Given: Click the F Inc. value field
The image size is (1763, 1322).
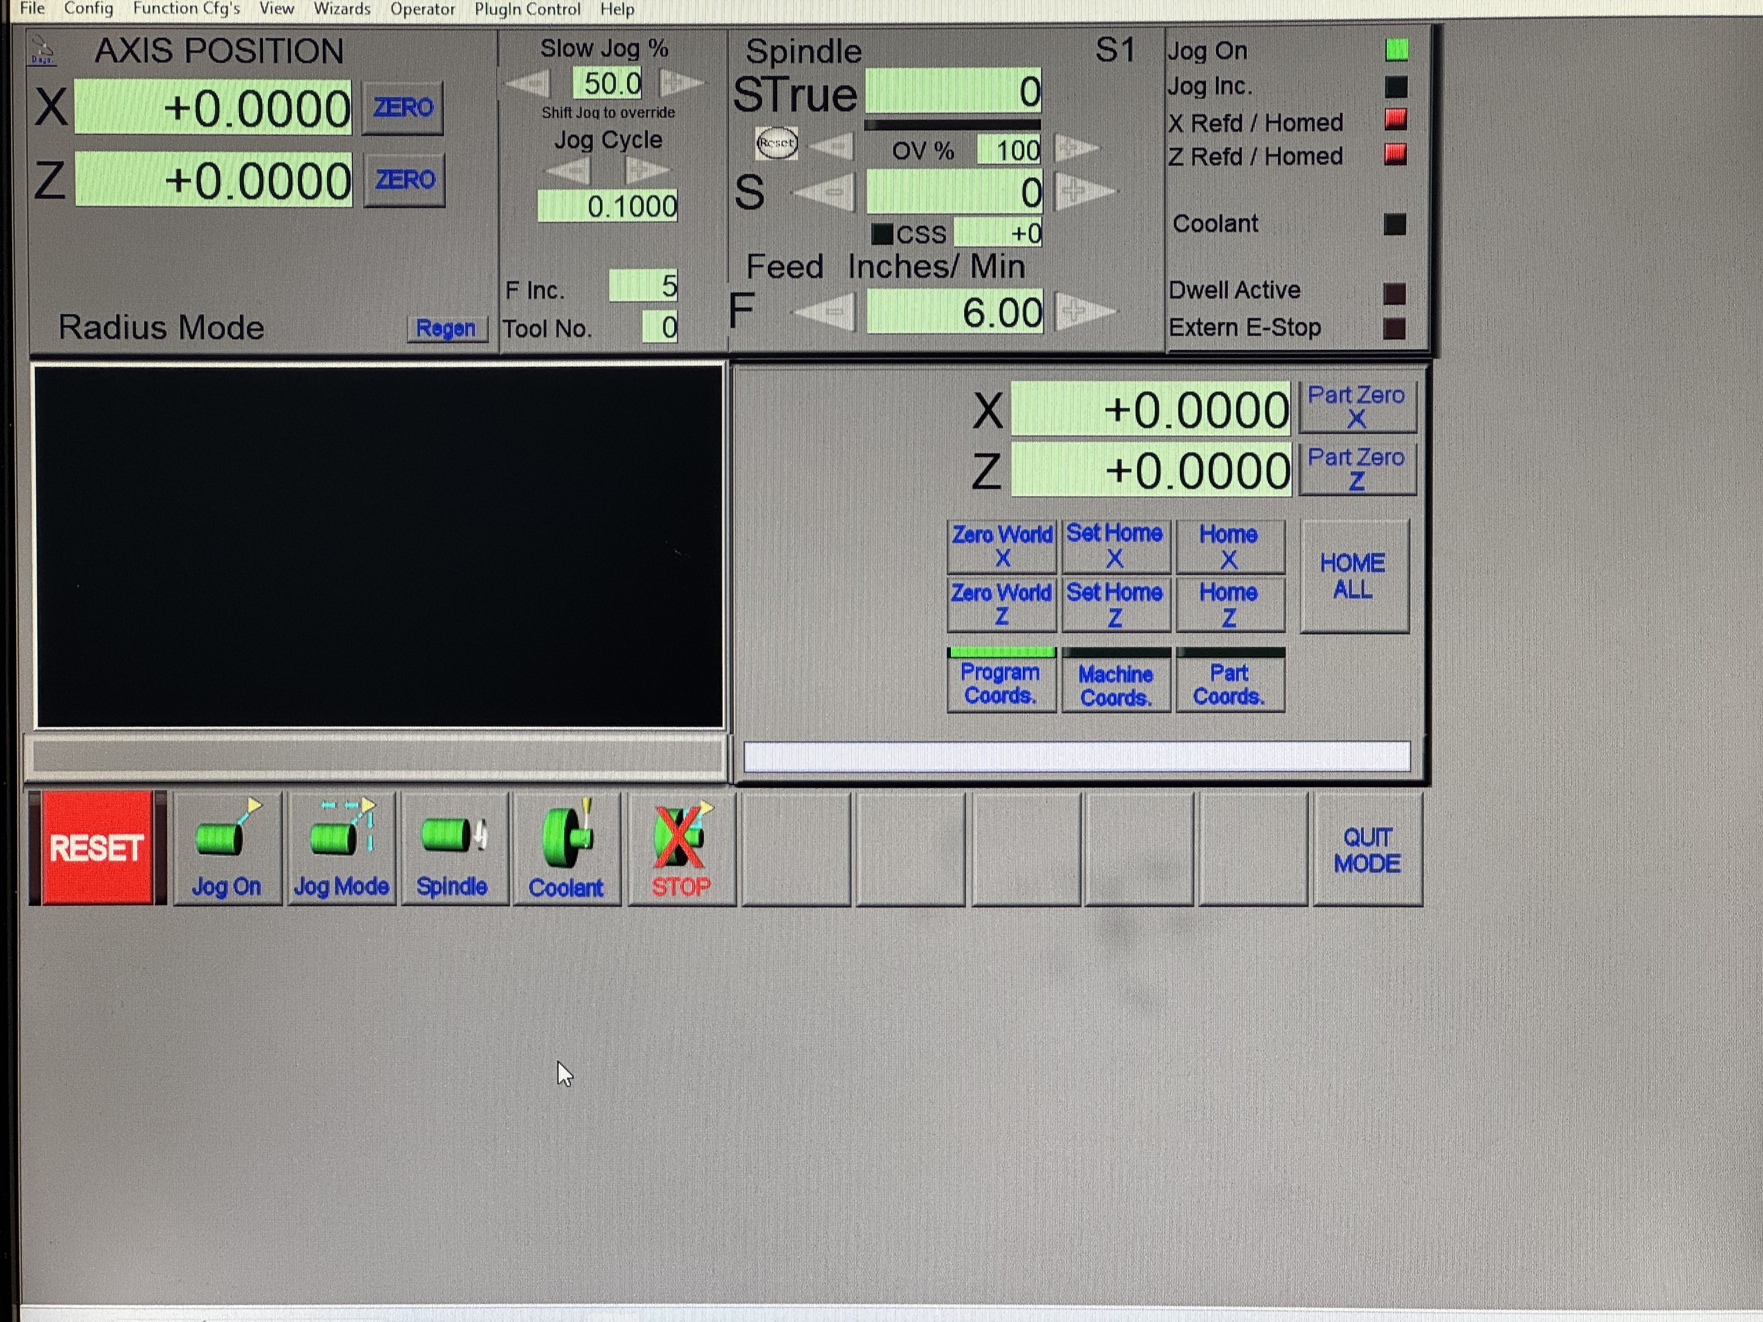Looking at the screenshot, I should (x=643, y=286).
